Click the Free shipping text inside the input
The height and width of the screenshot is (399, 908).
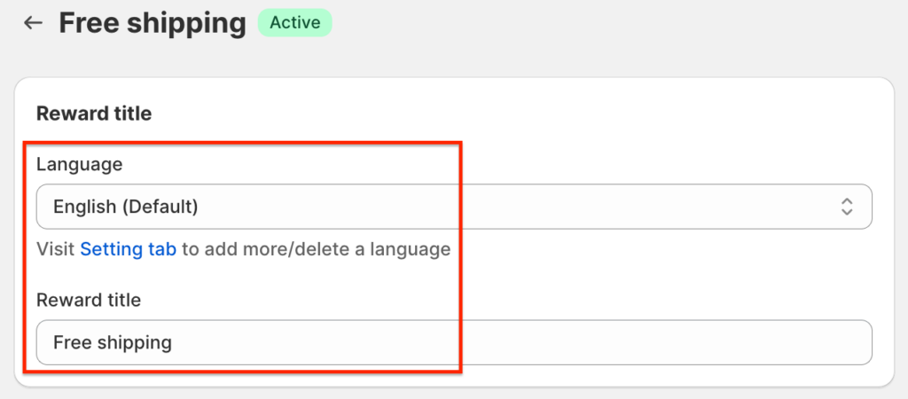tap(113, 342)
